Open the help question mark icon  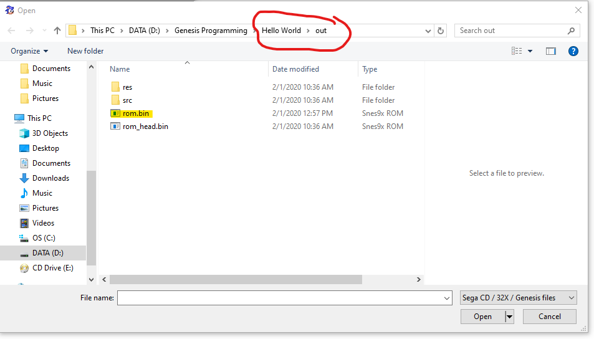click(x=573, y=51)
